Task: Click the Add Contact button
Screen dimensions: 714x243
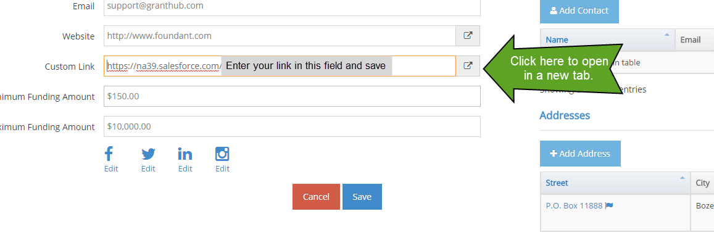Action: click(x=579, y=10)
